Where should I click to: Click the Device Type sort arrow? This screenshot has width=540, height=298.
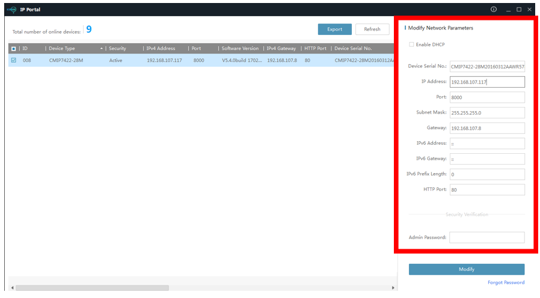pyautogui.click(x=102, y=48)
